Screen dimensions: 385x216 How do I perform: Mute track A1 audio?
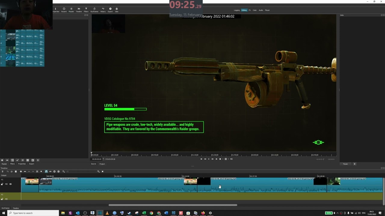pyautogui.click(x=6, y=199)
